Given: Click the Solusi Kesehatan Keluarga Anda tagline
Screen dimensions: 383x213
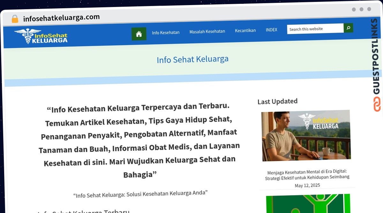Looking at the screenshot, I should tap(140, 194).
